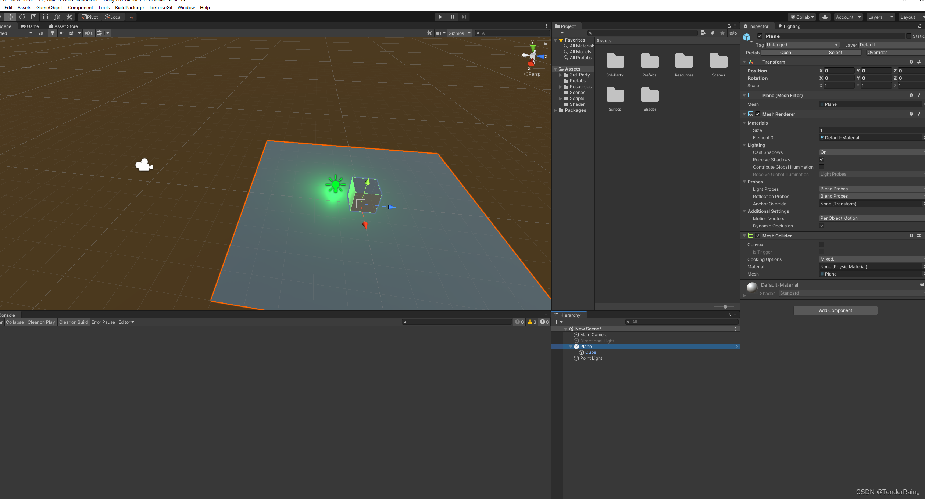Open the GameObject menu
Viewport: 925px width, 499px height.
[49, 7]
